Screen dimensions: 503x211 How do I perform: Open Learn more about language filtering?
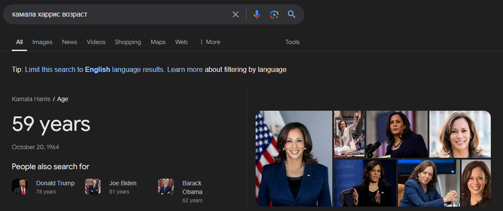(x=185, y=69)
